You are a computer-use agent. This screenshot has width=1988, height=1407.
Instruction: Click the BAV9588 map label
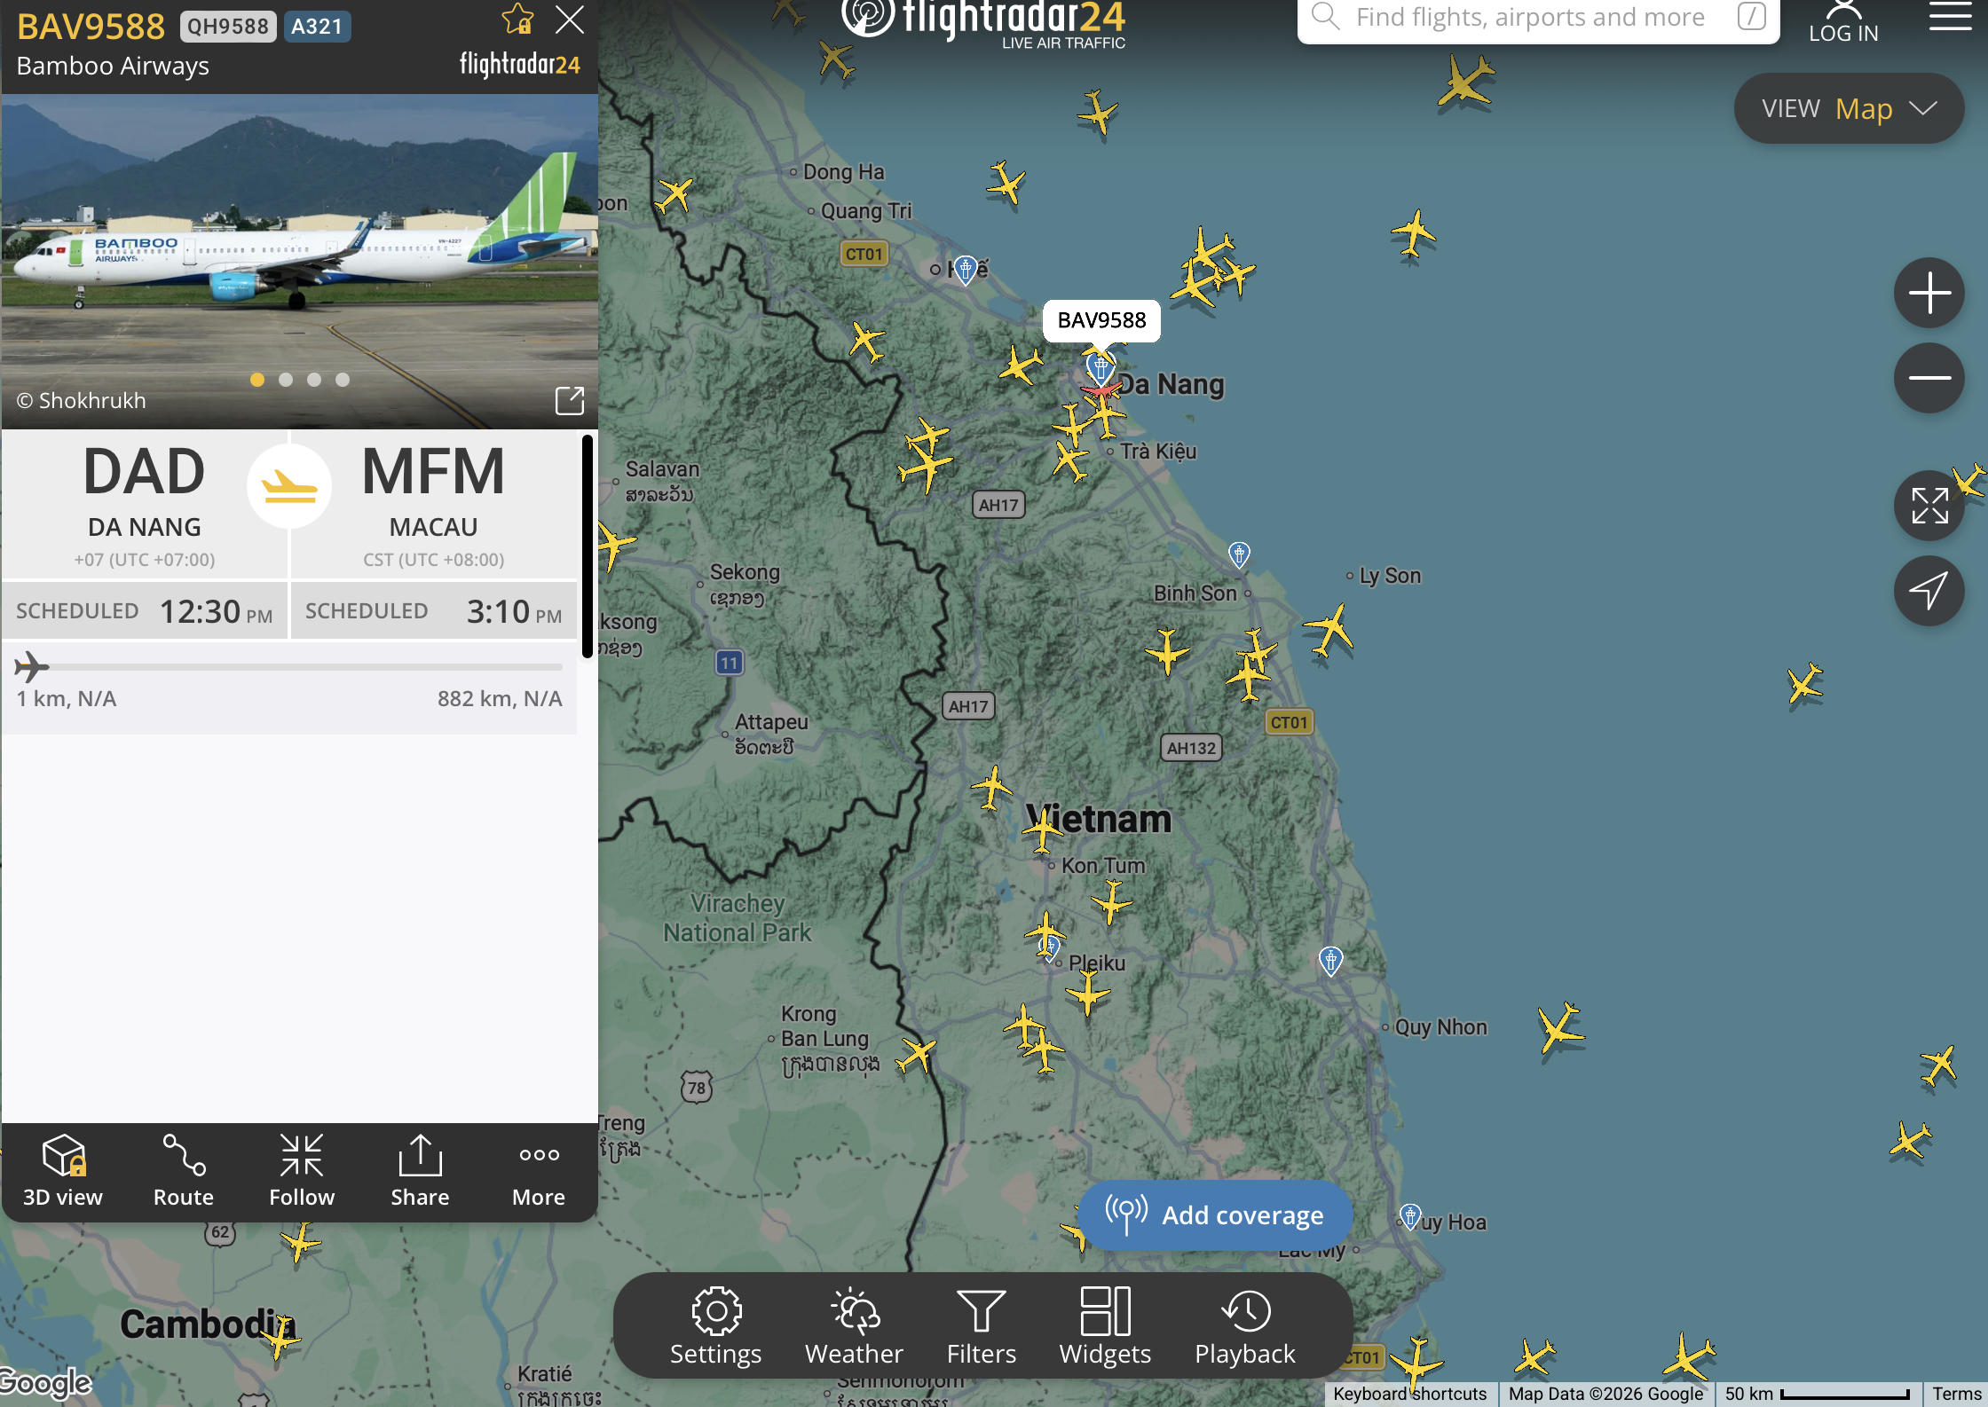[1101, 320]
